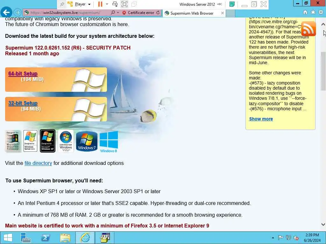This screenshot has width=326, height=244.
Task: Click the Windows 8 logo badge
Action: pos(109,142)
